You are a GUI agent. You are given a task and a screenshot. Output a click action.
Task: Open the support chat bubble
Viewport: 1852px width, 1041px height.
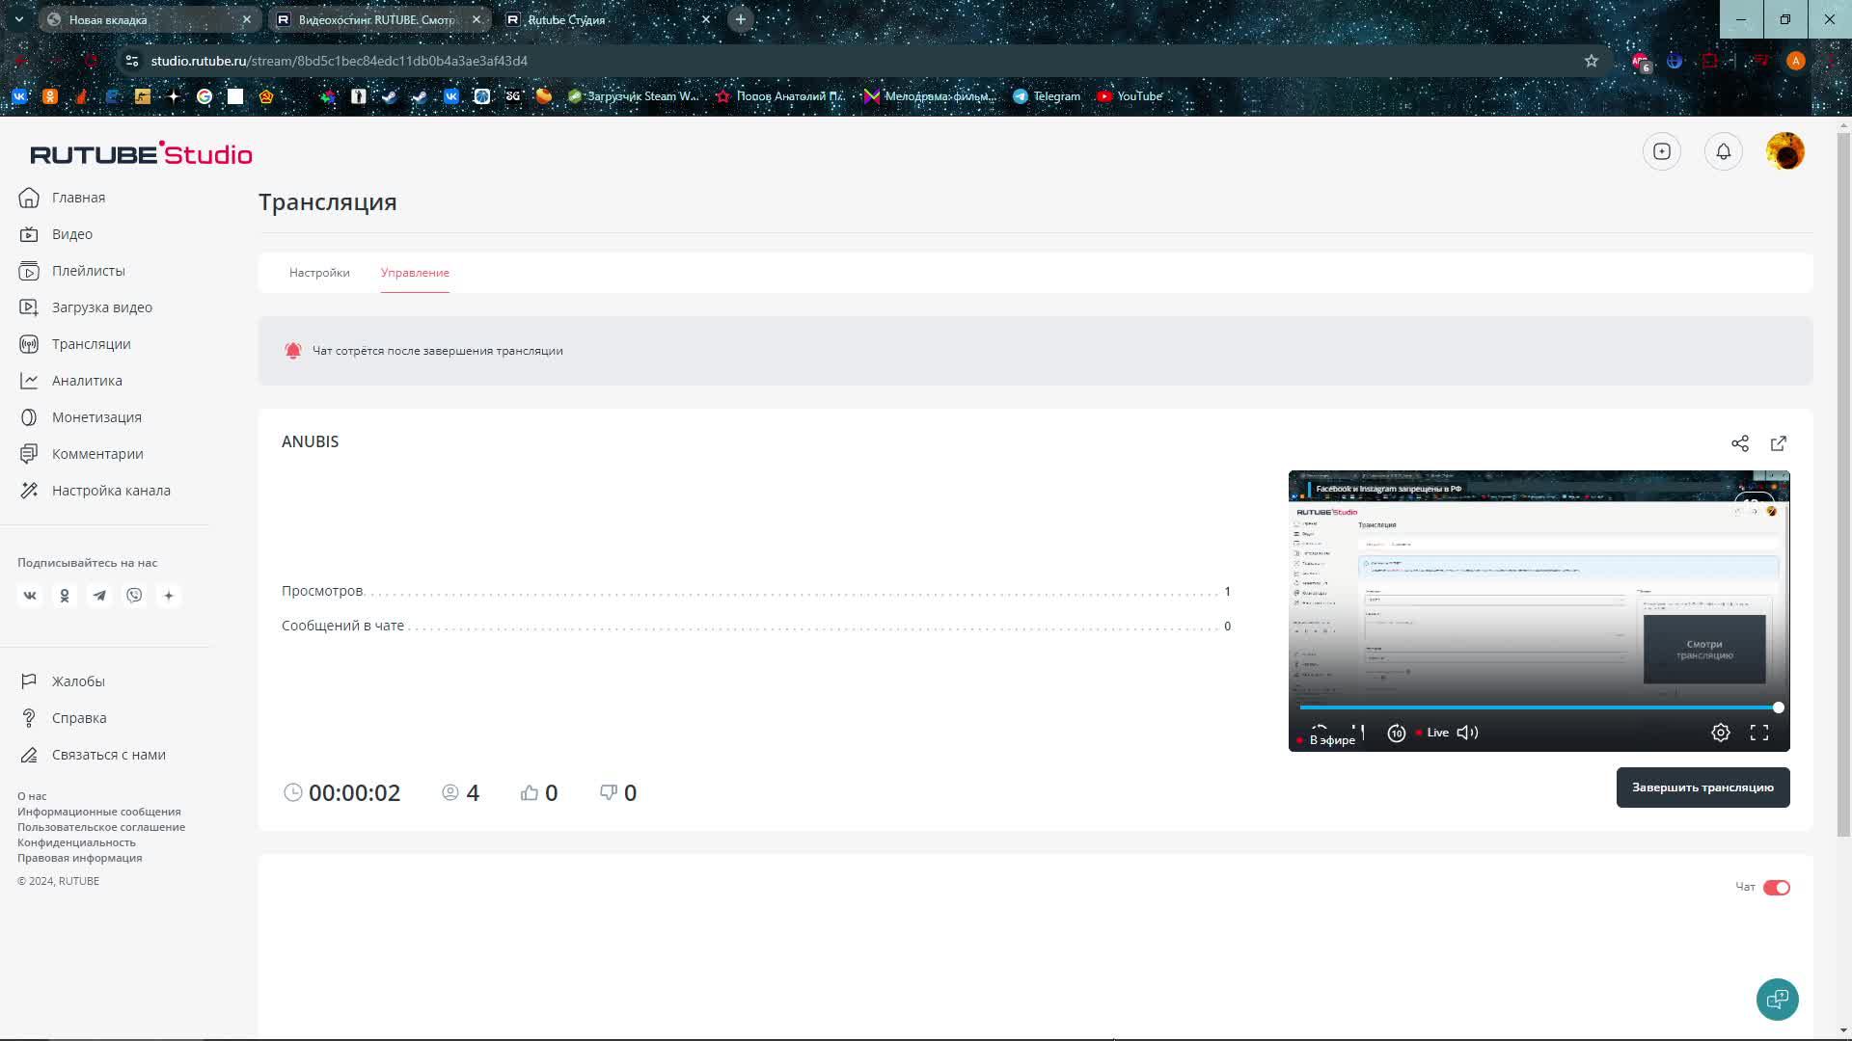1777,1000
